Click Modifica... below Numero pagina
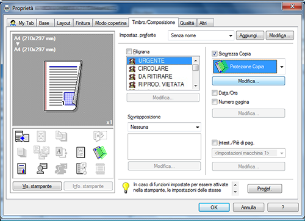This screenshot has width=305, height=221. click(x=248, y=113)
